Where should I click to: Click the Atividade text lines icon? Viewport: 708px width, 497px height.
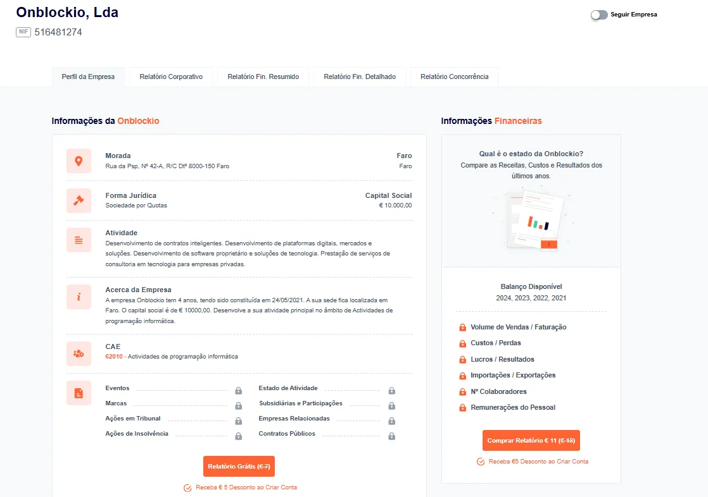pyautogui.click(x=79, y=240)
